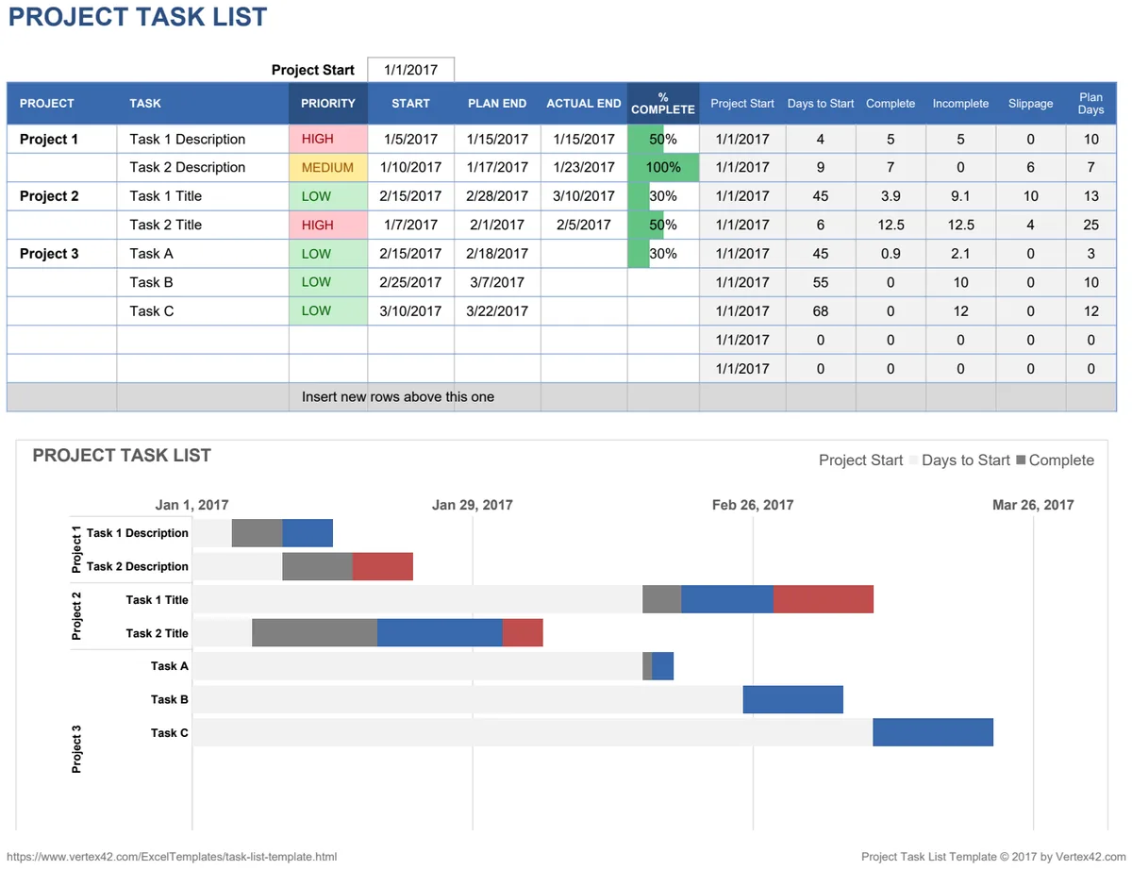Select the Project Start date field 1/1/2017

click(x=410, y=70)
